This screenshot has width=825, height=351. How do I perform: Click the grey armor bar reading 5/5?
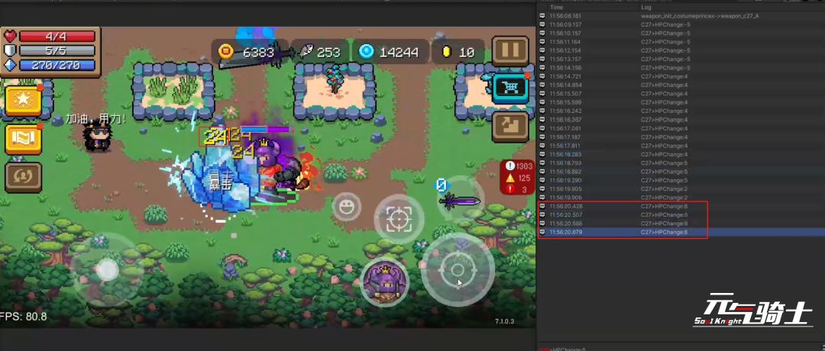57,50
